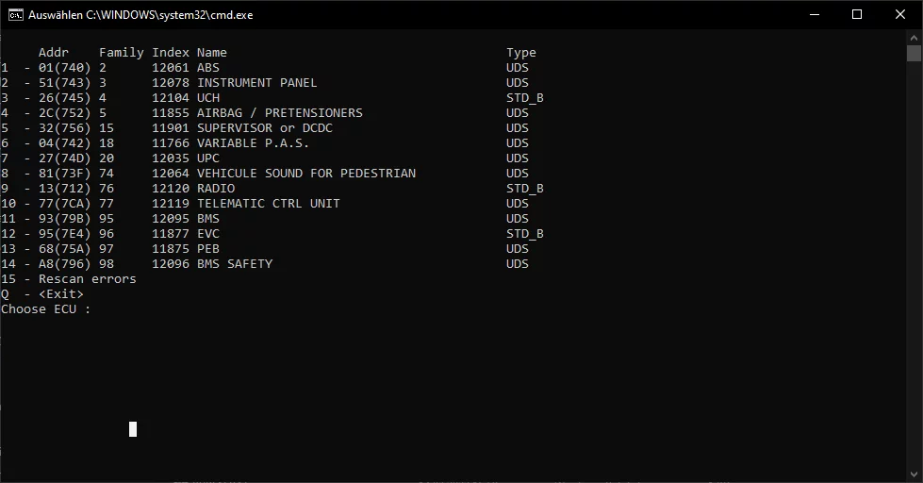Click the window title text cmd.exe

pos(140,15)
